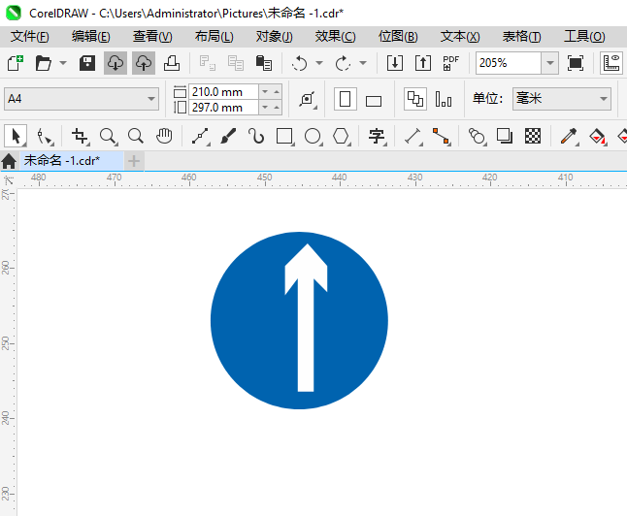
Task: Select the first Zoom tool
Action: pos(109,137)
